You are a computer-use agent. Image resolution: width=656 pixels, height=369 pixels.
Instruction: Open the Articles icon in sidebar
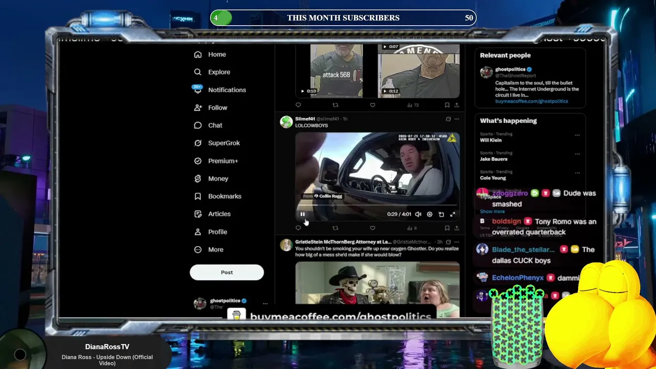pos(198,214)
